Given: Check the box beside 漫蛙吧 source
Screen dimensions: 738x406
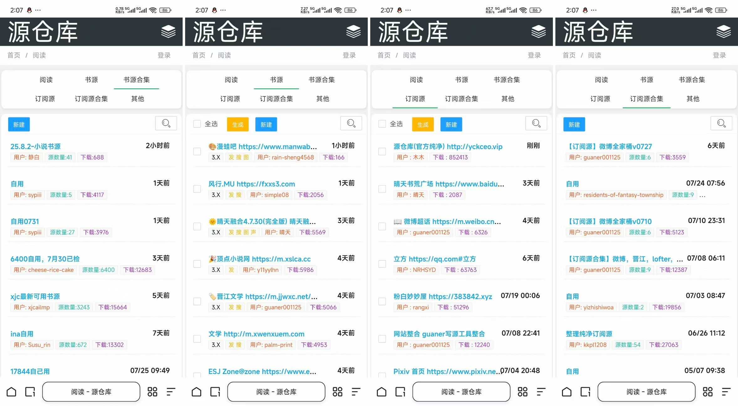Looking at the screenshot, I should click(x=197, y=152).
